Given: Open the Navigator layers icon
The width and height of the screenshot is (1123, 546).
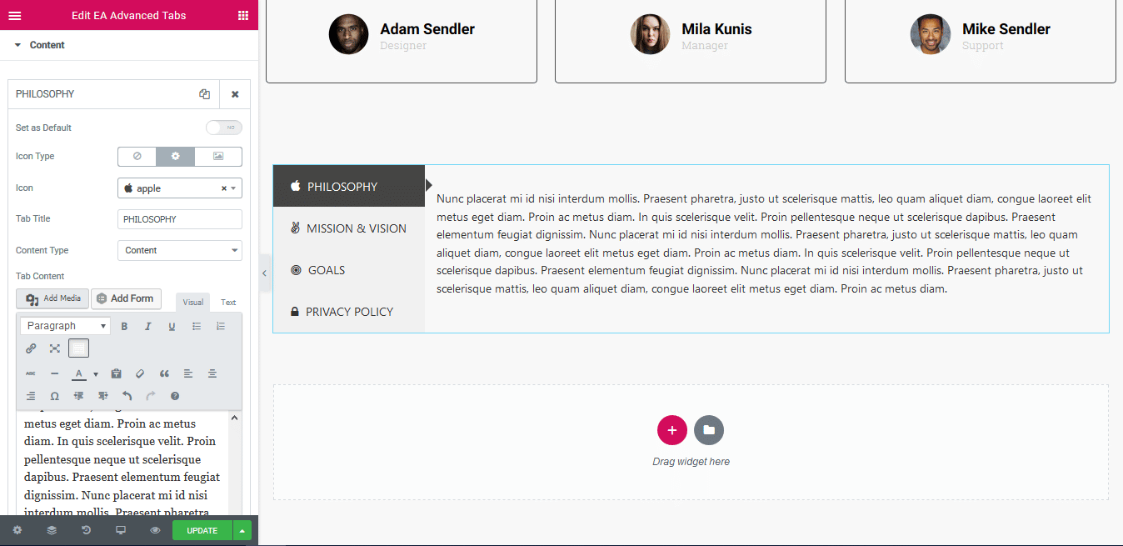Looking at the screenshot, I should click(x=52, y=530).
